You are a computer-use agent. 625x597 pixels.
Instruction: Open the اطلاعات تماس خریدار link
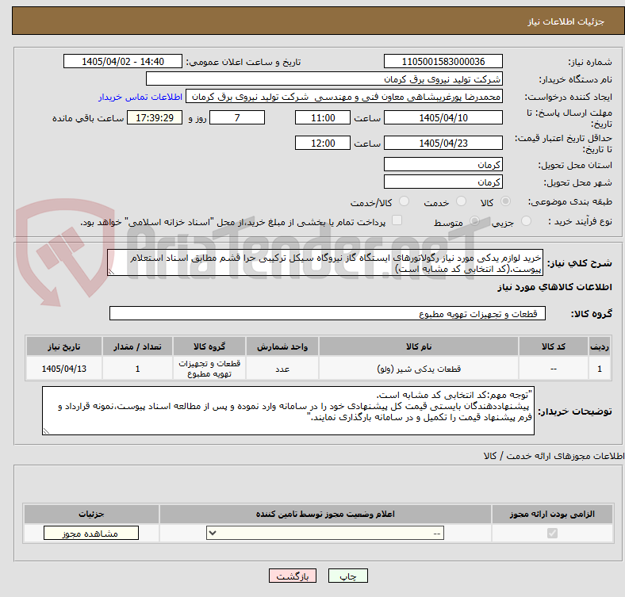point(140,97)
